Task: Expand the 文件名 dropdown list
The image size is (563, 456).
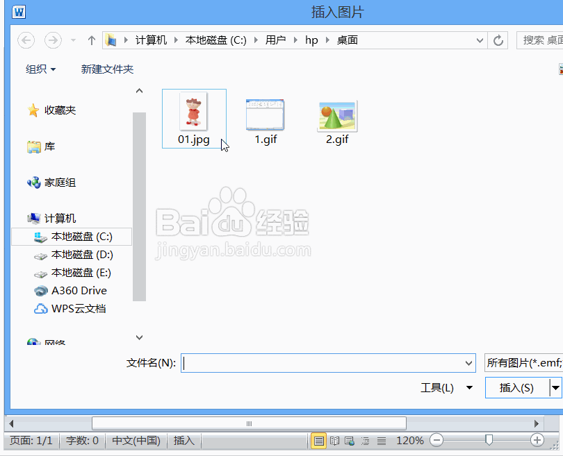Action: tap(468, 363)
